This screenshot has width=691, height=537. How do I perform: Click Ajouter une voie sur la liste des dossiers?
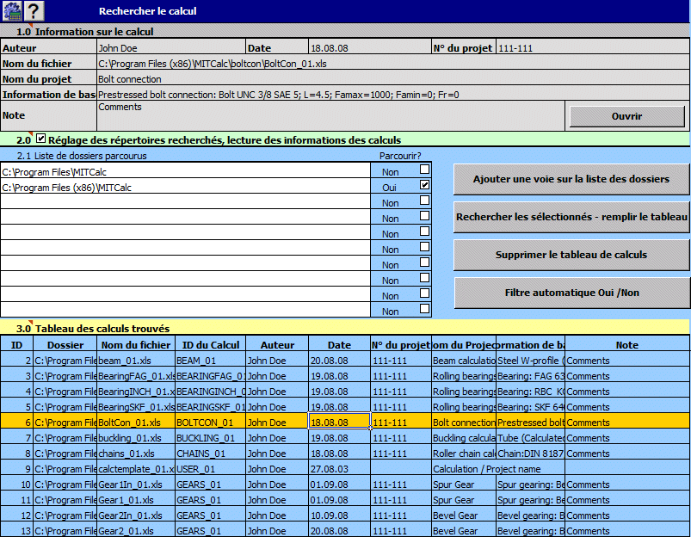tap(571, 179)
